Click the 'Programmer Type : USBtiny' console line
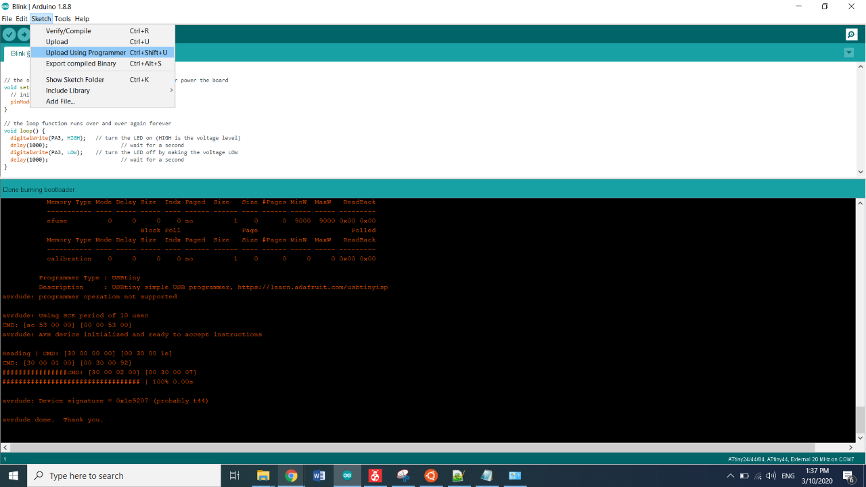This screenshot has height=487, width=866. pos(90,278)
